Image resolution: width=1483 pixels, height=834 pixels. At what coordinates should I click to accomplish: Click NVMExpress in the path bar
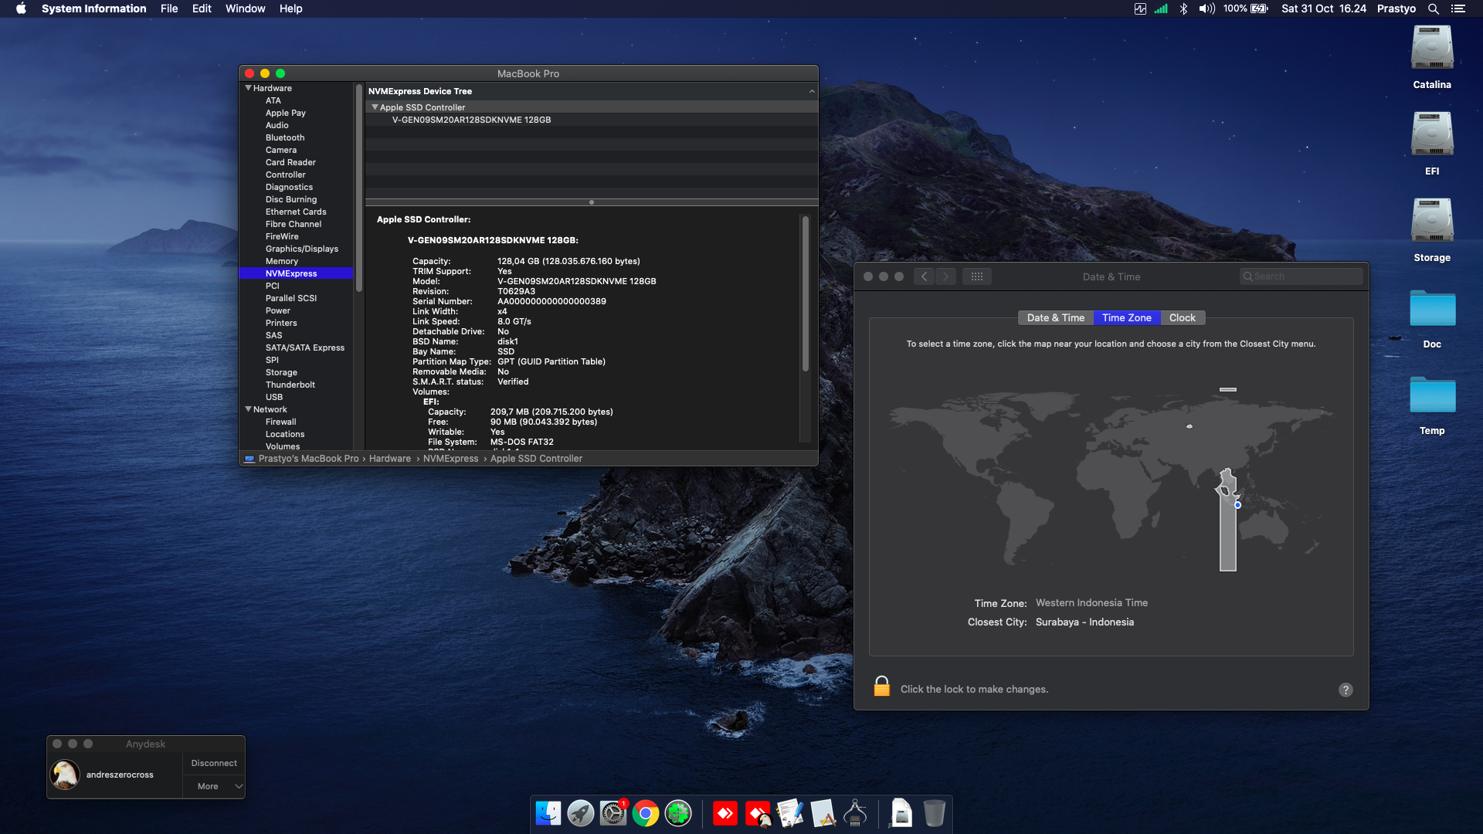click(450, 459)
